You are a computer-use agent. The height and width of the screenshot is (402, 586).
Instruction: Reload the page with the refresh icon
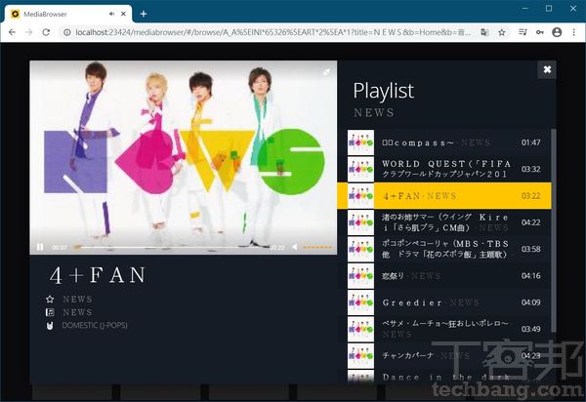[46, 32]
